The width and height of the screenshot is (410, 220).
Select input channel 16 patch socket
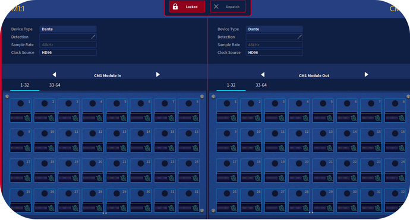point(188,133)
